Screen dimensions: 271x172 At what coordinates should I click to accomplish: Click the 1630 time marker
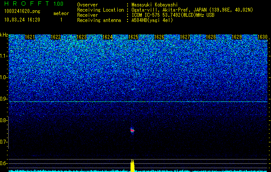262,37
